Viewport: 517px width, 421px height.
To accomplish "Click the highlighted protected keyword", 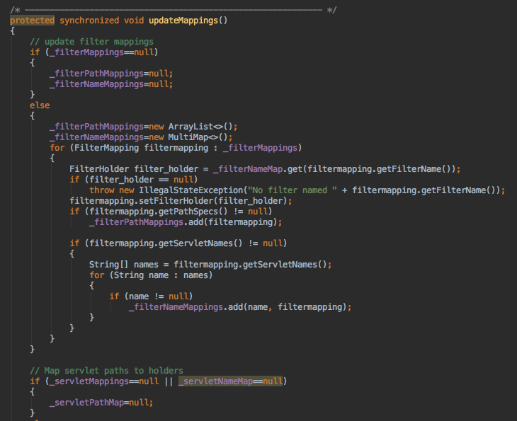I will (x=32, y=20).
